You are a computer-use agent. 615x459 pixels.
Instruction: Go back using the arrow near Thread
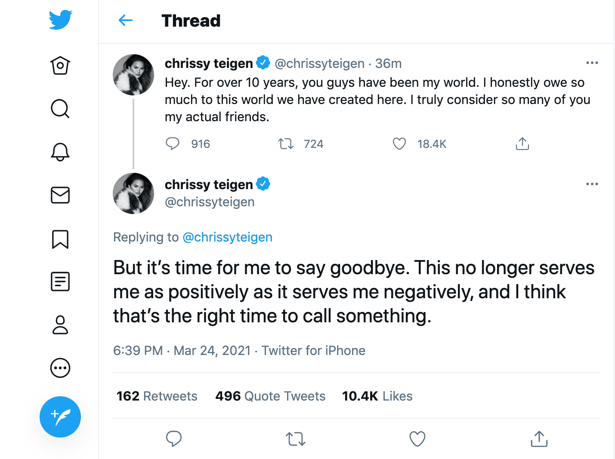[x=125, y=20]
